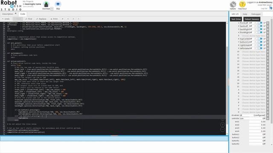Click the Undo toolbar button
273x153 pixels.
[6, 19]
